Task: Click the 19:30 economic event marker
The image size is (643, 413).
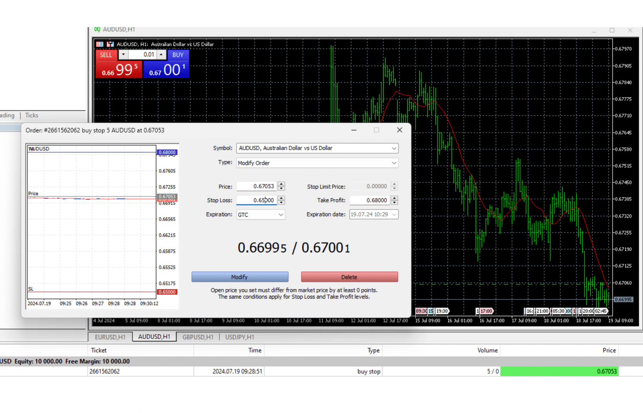Action: click(442, 311)
